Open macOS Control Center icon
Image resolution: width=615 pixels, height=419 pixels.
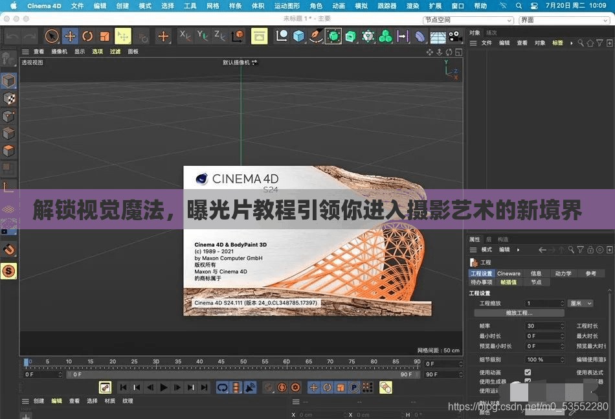click(534, 6)
